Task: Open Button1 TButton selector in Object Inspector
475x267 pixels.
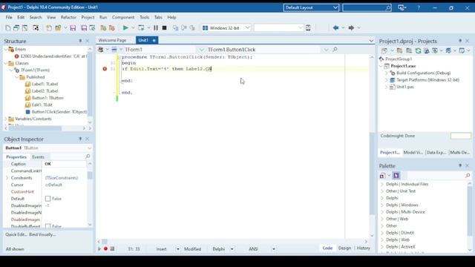Action: pos(48,148)
